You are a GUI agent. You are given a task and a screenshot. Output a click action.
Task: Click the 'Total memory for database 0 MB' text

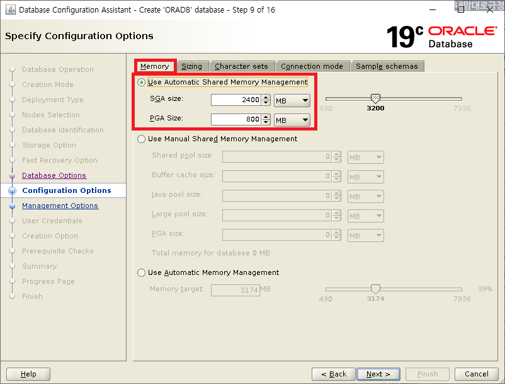(211, 253)
